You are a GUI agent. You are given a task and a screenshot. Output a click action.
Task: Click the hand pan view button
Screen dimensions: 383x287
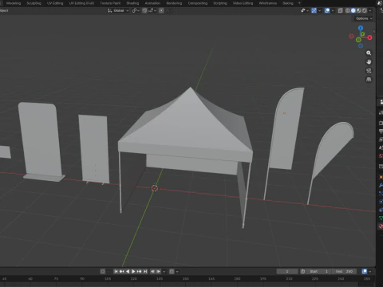coord(369,61)
